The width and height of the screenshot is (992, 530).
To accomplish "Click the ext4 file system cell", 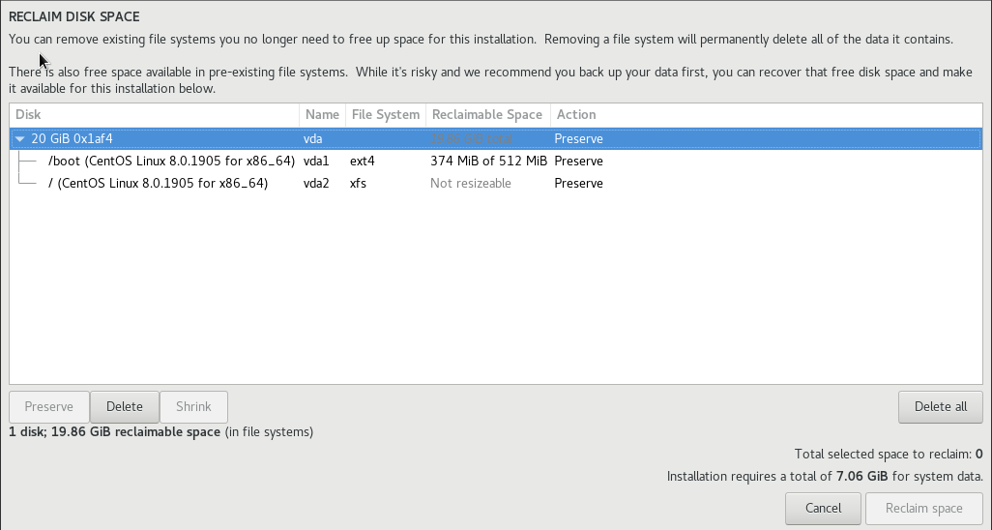I will tap(362, 161).
